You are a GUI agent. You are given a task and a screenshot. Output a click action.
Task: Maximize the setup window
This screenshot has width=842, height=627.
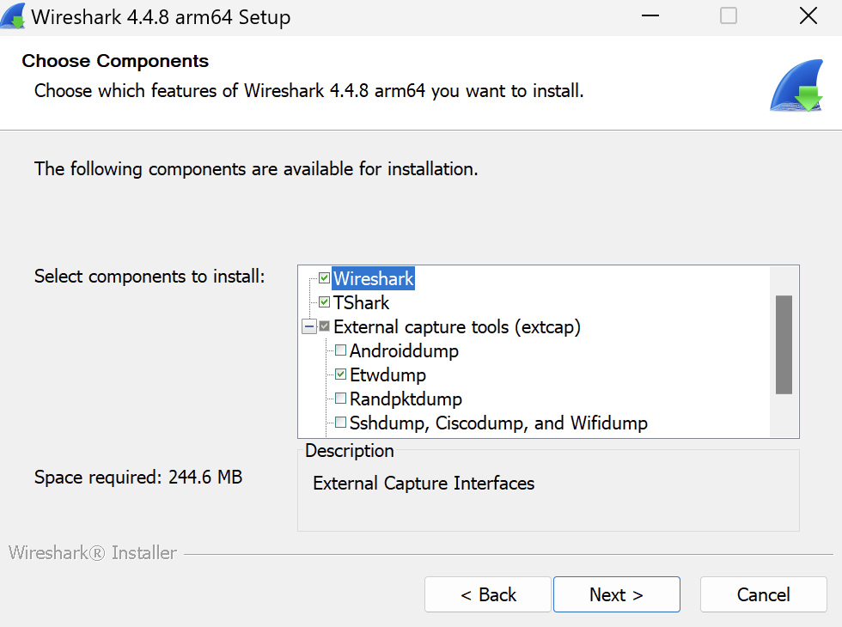(x=729, y=16)
